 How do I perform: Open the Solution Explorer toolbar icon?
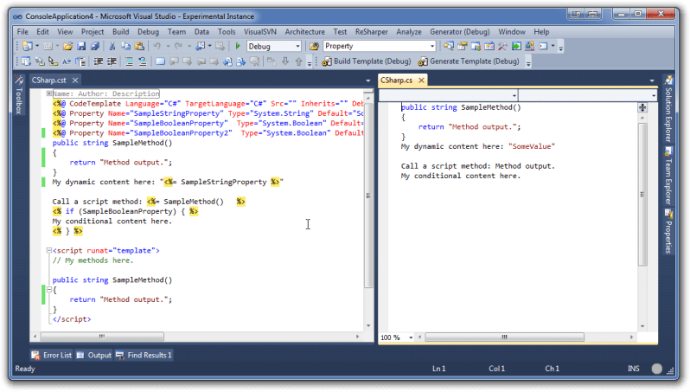449,46
